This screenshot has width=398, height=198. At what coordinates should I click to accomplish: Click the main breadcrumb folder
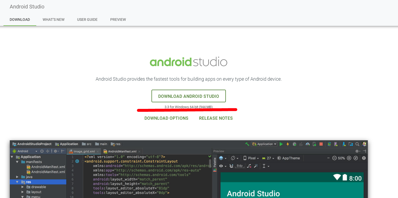[x=101, y=144]
